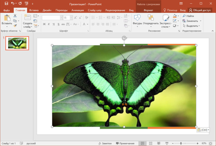This screenshot has width=216, height=146.
Task: Click the Paste (Вставить) clipboard icon
Action: 7,18
